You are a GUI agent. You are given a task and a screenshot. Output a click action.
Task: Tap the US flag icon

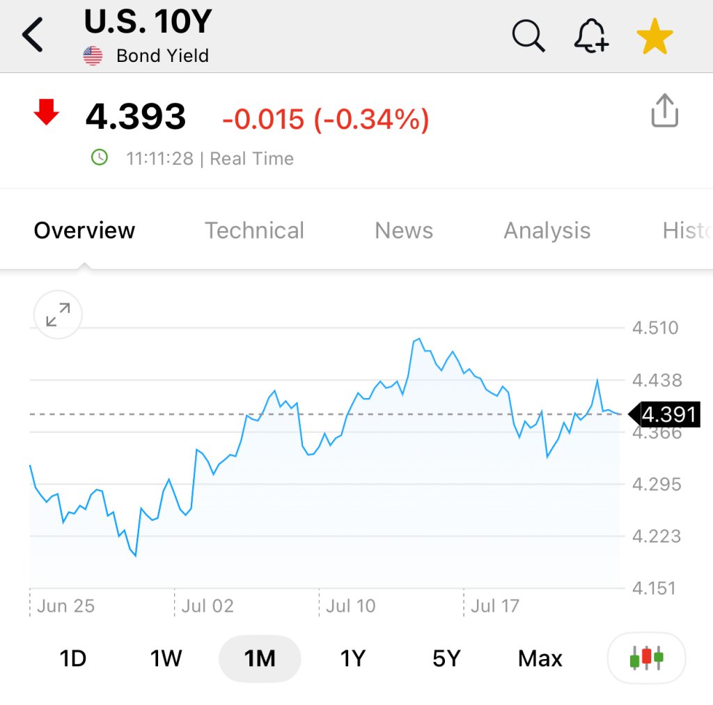(93, 56)
